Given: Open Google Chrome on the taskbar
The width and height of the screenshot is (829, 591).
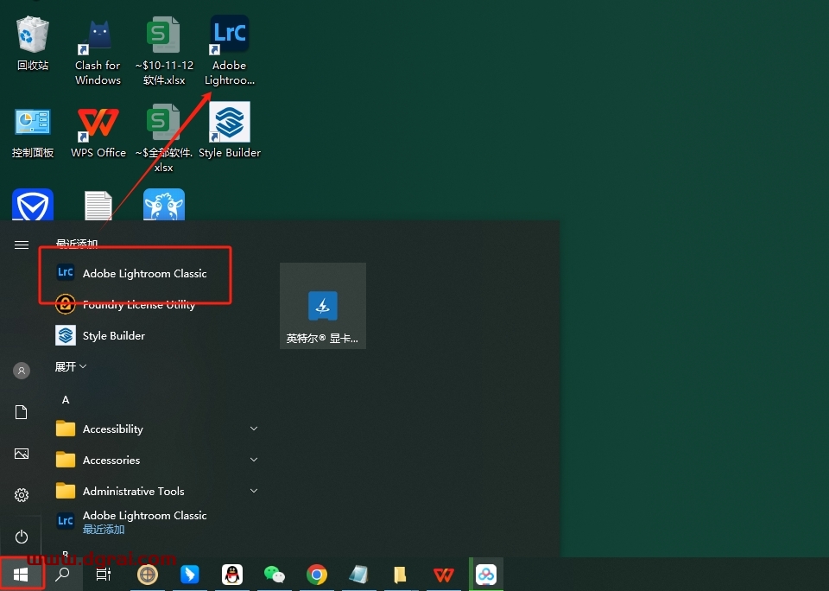Looking at the screenshot, I should coord(317,575).
